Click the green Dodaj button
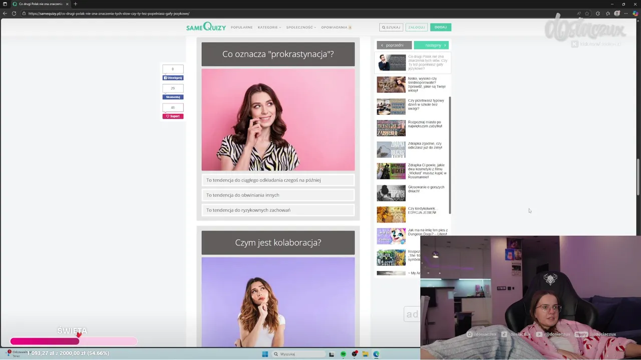641x360 pixels. pos(441,27)
